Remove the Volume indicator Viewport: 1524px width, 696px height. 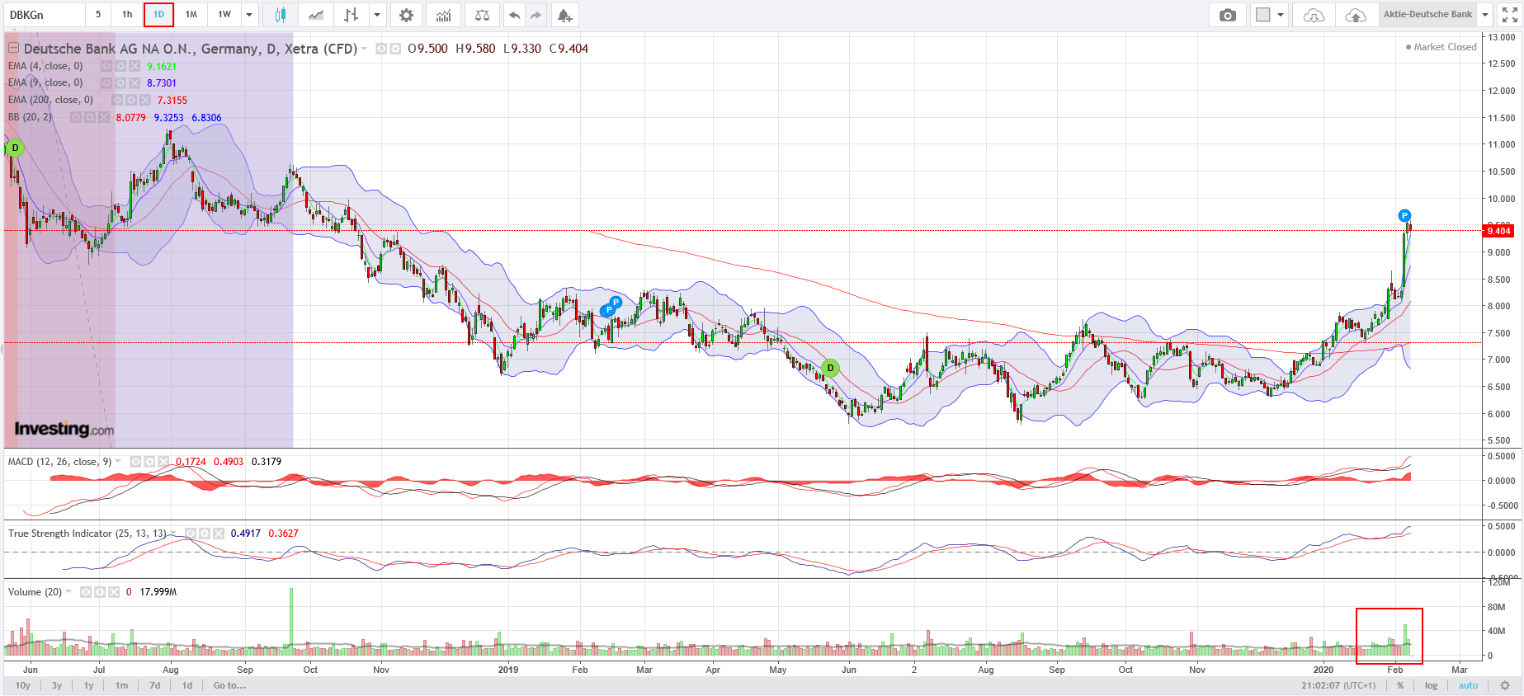click(114, 592)
